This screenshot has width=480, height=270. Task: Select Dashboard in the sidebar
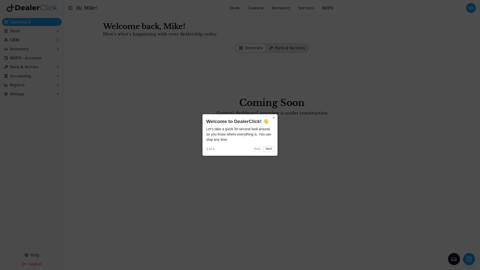pyautogui.click(x=32, y=22)
